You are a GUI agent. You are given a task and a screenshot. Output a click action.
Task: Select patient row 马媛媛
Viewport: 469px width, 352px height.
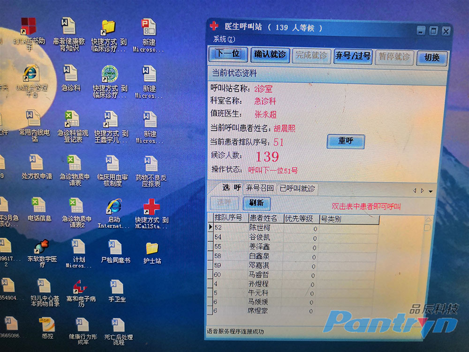pyautogui.click(x=291, y=302)
